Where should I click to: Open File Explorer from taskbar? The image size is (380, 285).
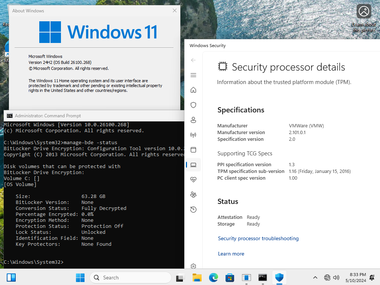pos(197,278)
